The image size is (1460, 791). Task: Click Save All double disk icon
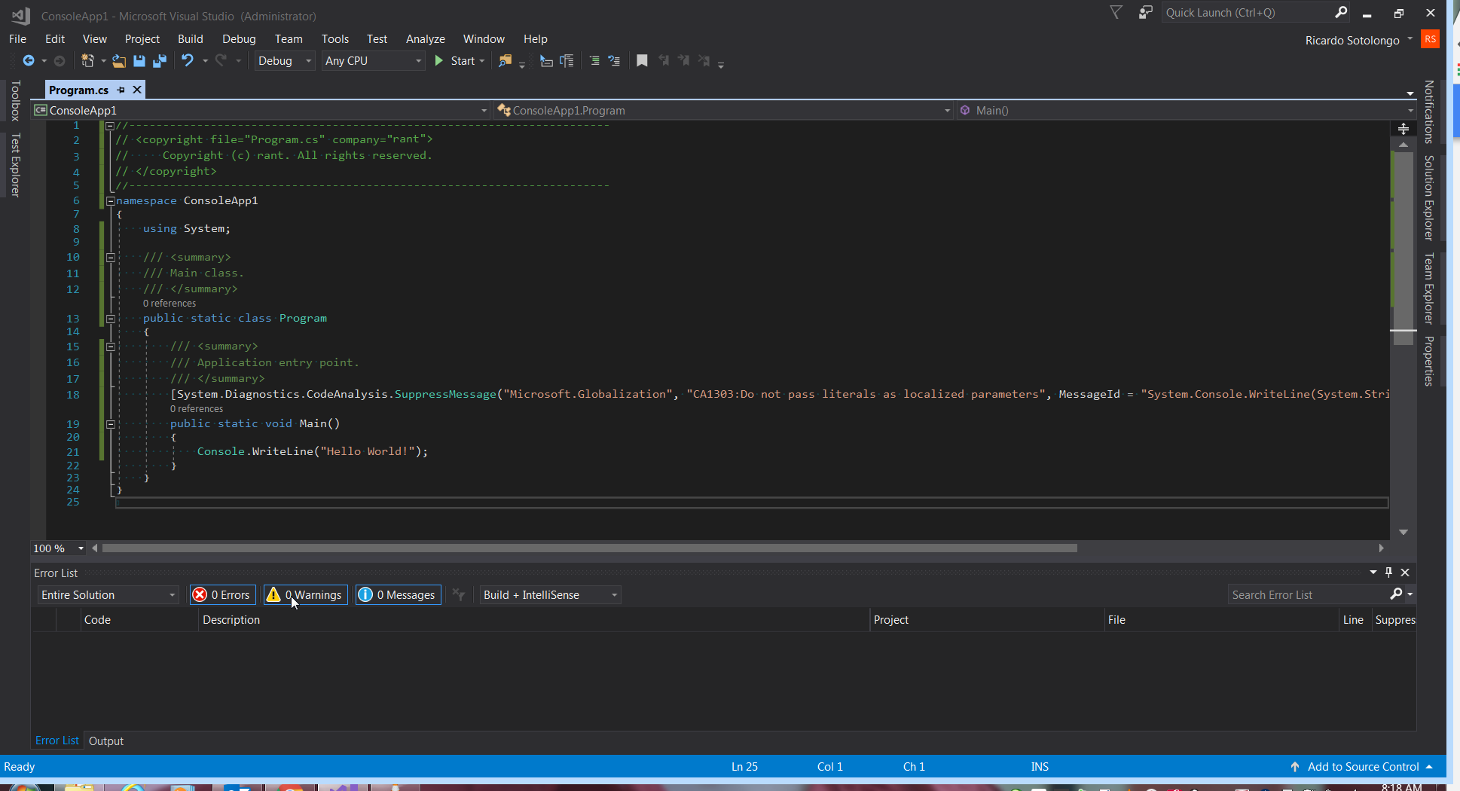click(160, 61)
